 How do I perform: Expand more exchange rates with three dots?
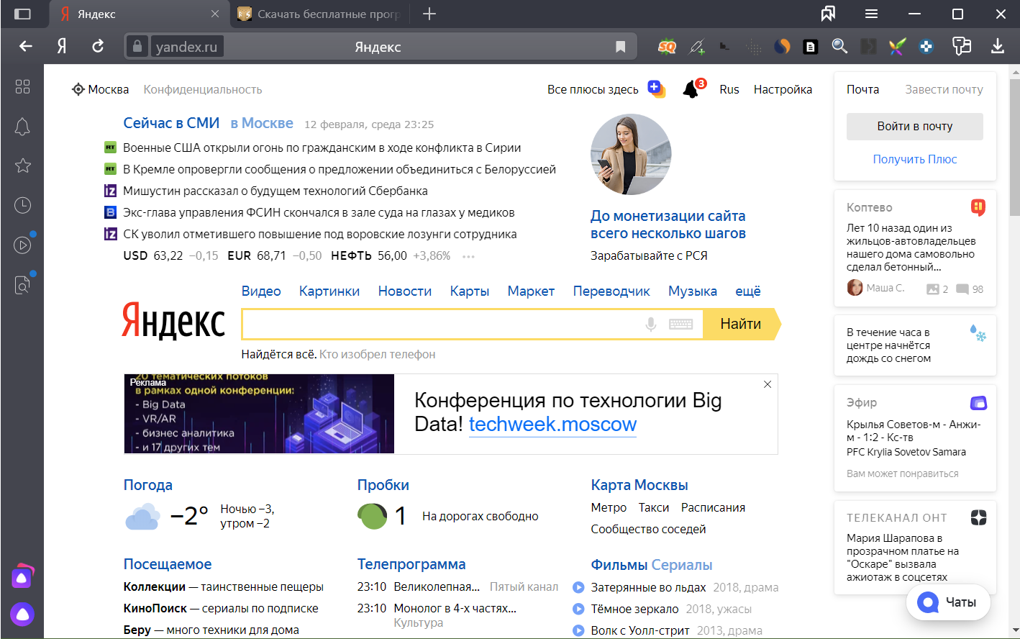point(468,256)
